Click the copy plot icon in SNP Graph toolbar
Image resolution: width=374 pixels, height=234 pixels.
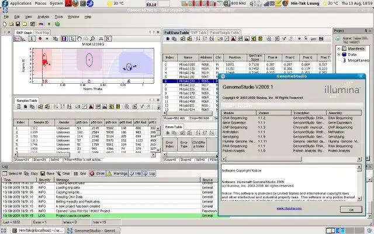click(x=56, y=39)
